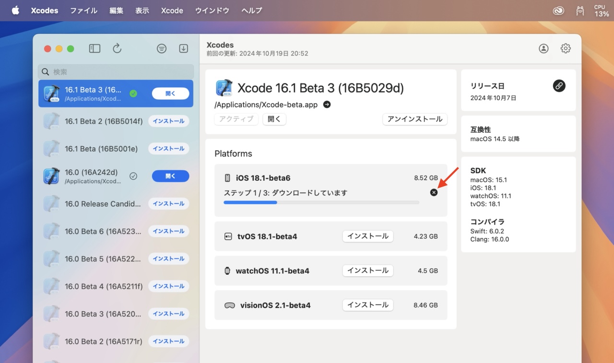Image resolution: width=614 pixels, height=363 pixels.
Task: Click the visionOS headset icon
Action: pyautogui.click(x=229, y=305)
